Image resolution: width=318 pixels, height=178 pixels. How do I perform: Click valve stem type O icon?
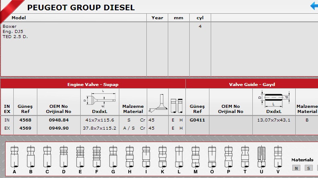212,157
